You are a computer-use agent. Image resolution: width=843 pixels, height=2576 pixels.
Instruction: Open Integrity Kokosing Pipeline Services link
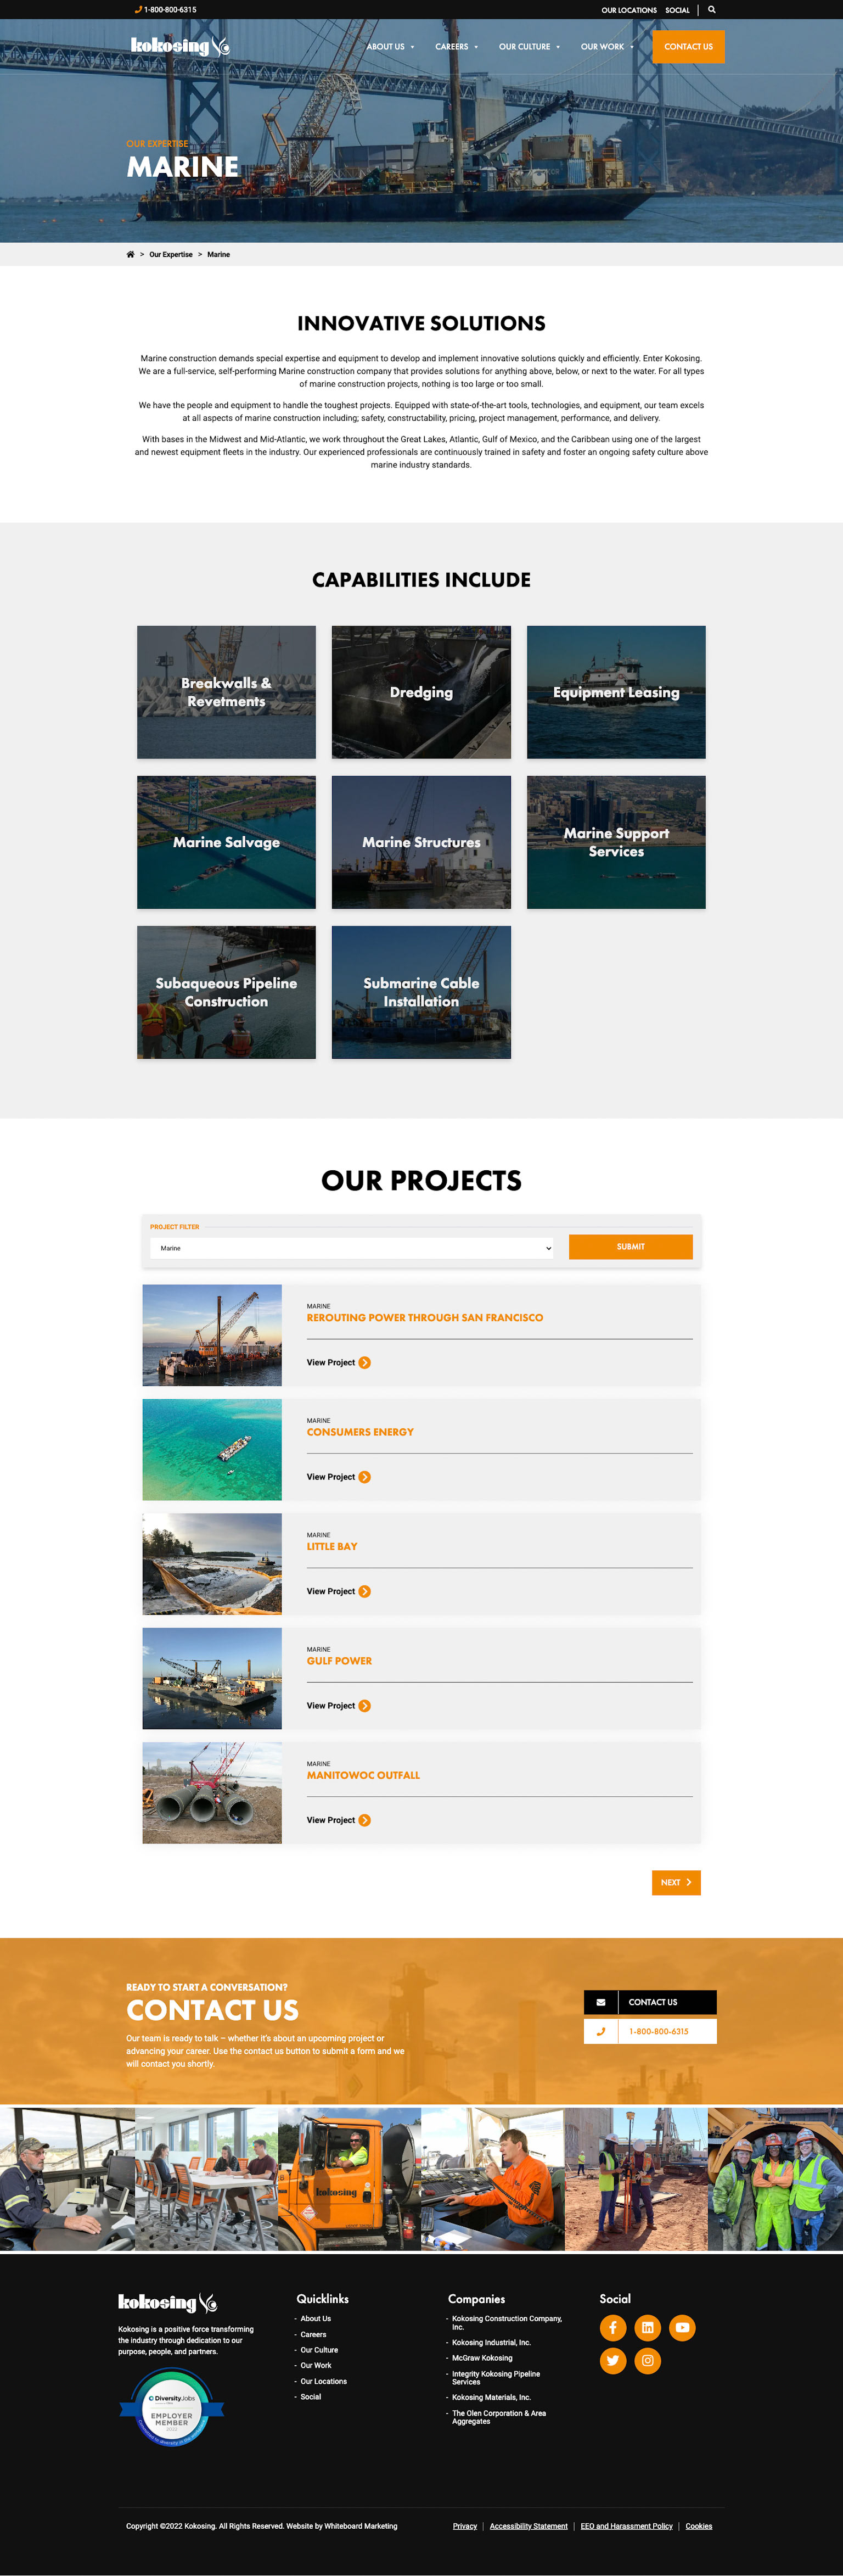(x=496, y=2377)
